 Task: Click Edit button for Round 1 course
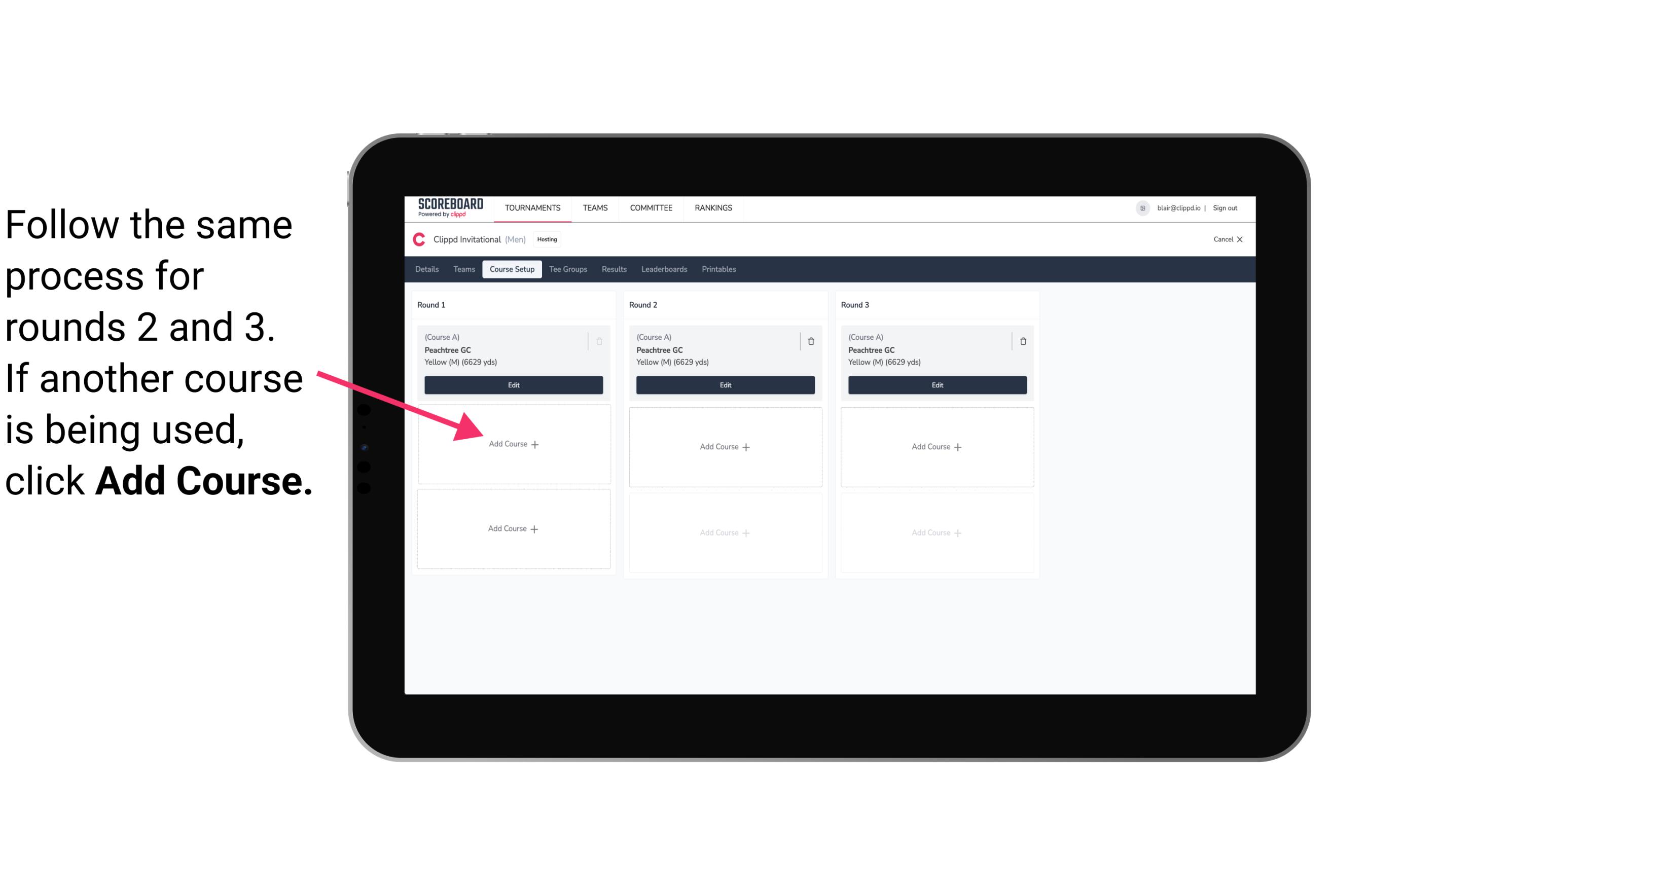tap(514, 385)
